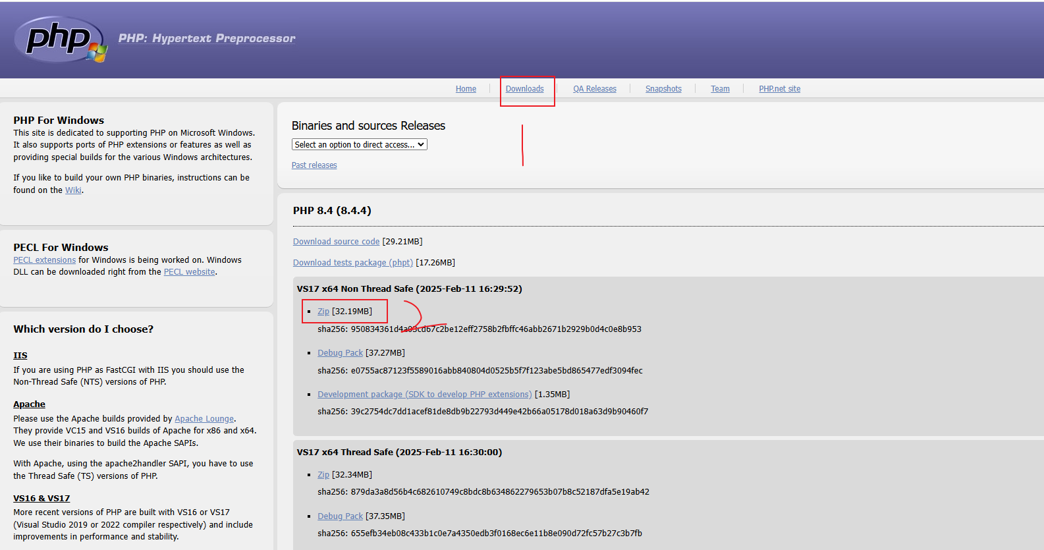Click the 'PECL For Windows' sidebar heading
This screenshot has width=1044, height=550.
61,248
